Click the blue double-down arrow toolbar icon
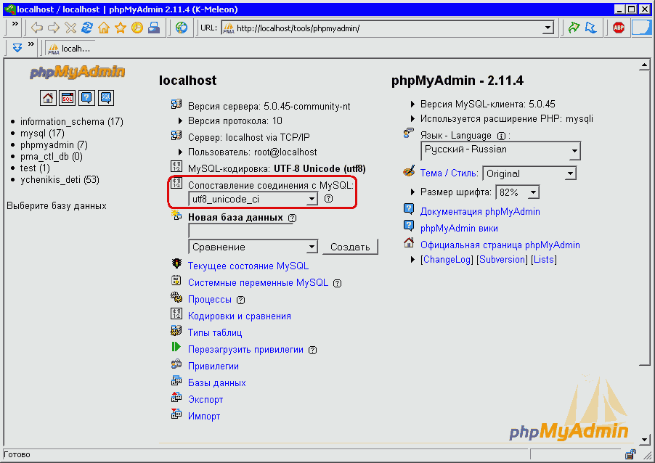Screen dimensions: 655x463 pos(17,48)
